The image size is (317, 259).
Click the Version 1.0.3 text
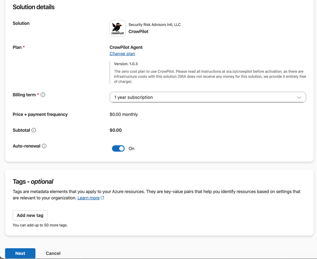tap(126, 64)
